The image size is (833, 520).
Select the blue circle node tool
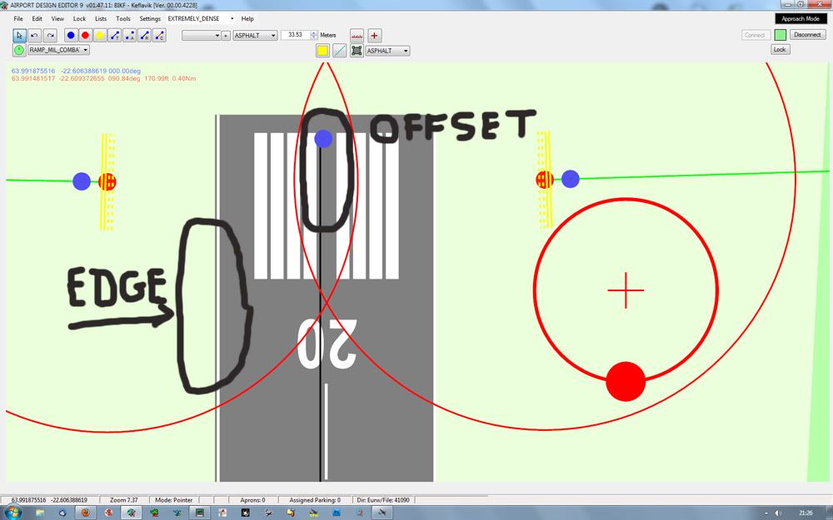point(71,35)
